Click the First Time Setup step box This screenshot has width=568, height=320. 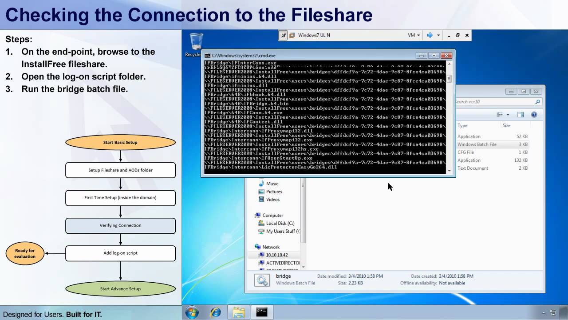click(120, 198)
